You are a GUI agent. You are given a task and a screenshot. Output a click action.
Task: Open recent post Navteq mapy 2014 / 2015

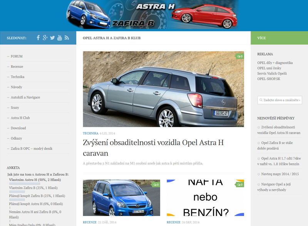[x=280, y=174]
